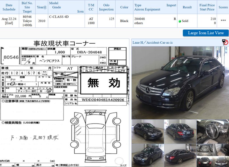This screenshot has height=167, width=229.
Task: Click the Lane H Accident-Car-as-is label
Action: tap(153, 43)
